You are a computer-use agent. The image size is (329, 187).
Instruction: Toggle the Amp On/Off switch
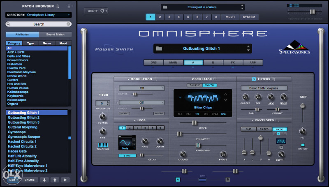303,145
